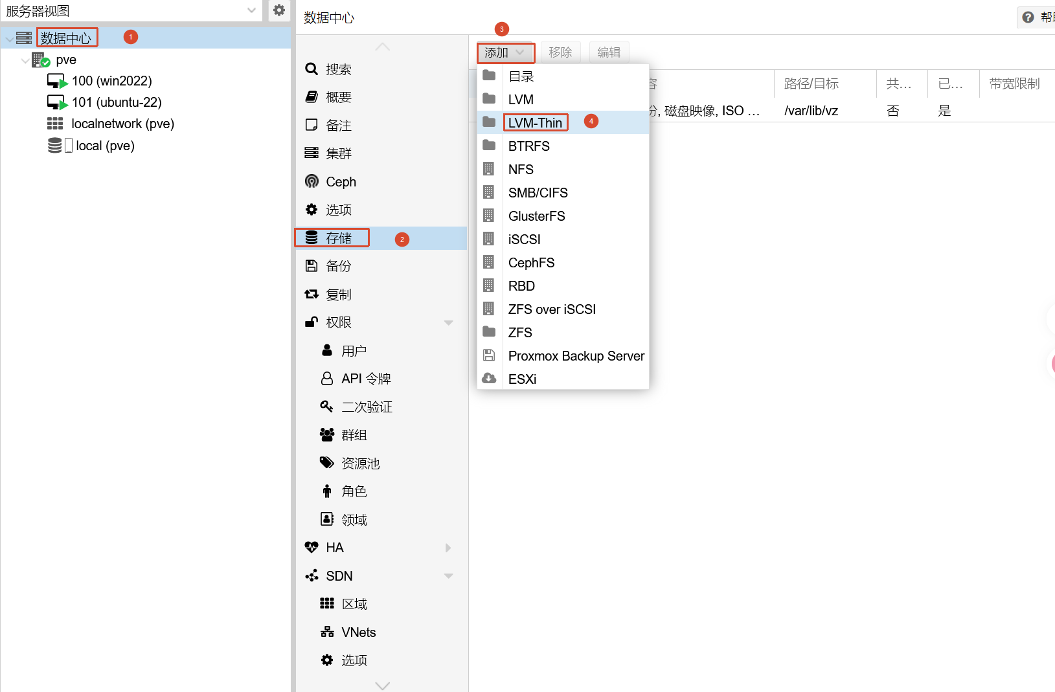Choose iSCSI from add menu

point(563,240)
